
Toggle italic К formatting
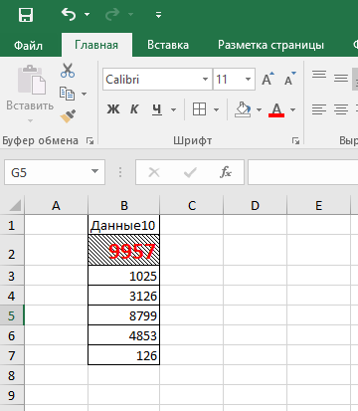tap(134, 109)
